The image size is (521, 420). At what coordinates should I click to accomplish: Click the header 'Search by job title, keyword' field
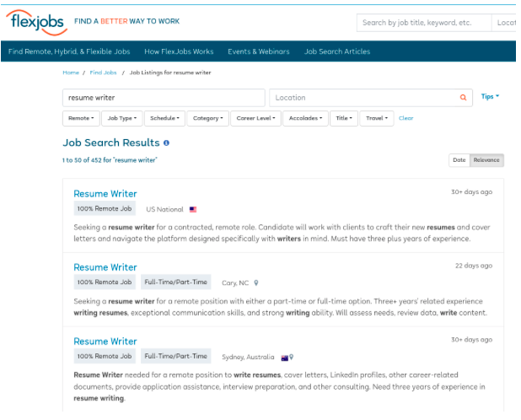(424, 23)
